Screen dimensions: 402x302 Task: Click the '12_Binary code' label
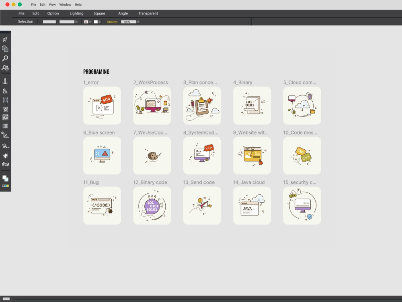150,182
